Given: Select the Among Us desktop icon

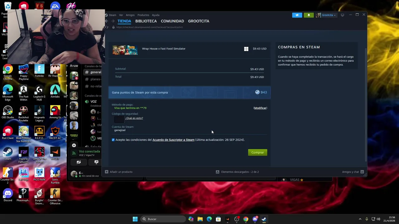Looking at the screenshot, I should [x=55, y=112].
